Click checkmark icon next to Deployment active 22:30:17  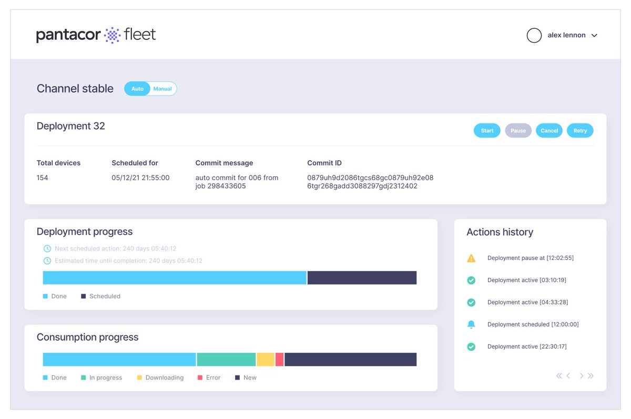pyautogui.click(x=471, y=347)
